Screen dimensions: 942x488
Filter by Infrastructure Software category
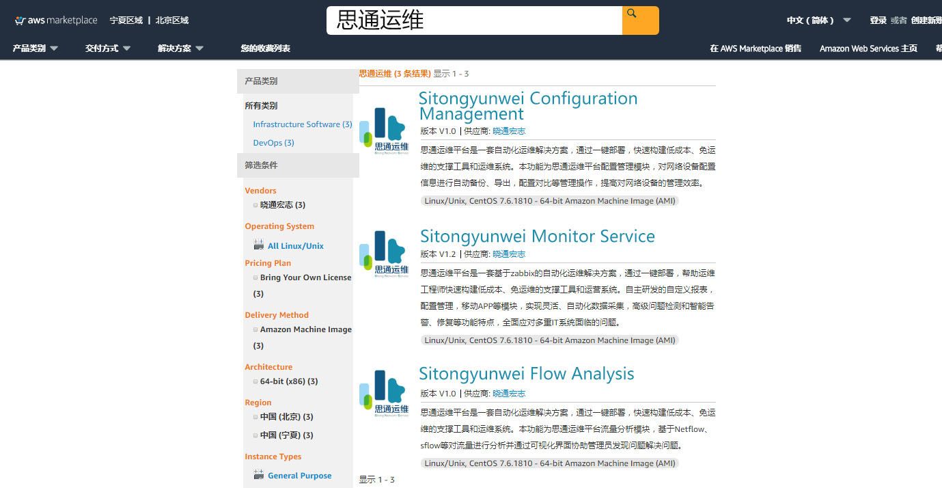point(302,124)
